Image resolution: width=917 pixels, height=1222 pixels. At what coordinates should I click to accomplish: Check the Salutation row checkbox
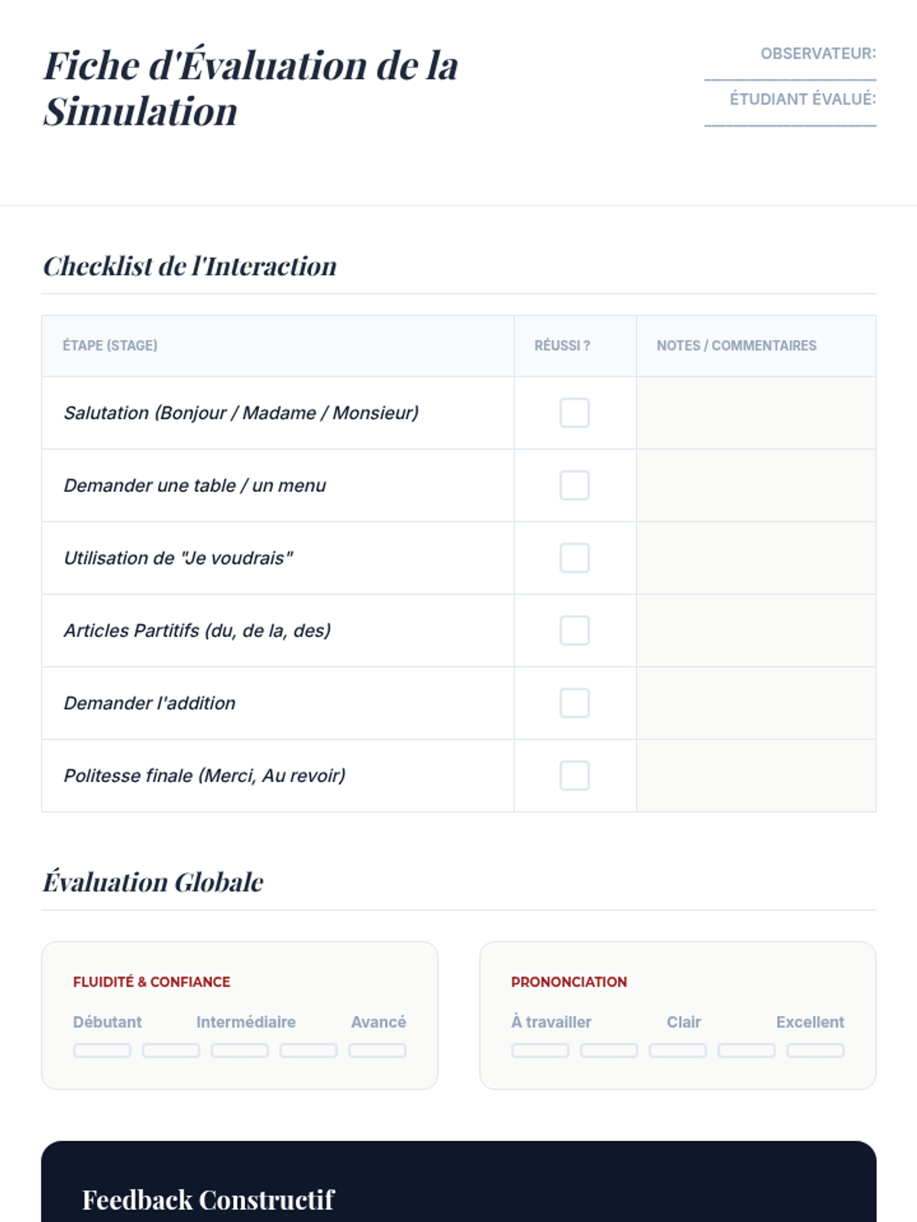574,412
